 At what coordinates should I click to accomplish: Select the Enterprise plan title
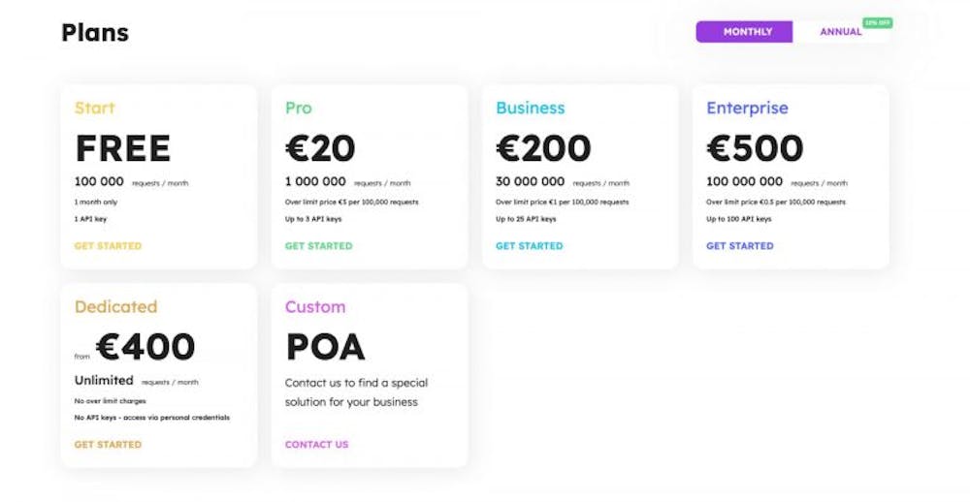747,109
